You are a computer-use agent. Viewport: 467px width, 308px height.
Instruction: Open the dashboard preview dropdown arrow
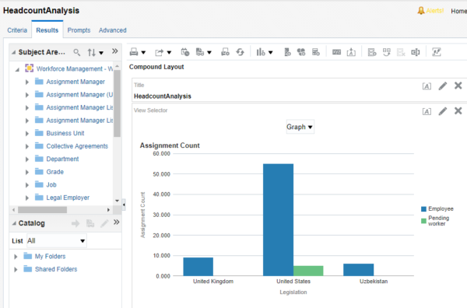(209, 53)
